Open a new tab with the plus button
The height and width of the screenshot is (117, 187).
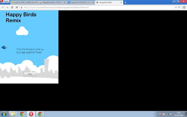(125, 2)
